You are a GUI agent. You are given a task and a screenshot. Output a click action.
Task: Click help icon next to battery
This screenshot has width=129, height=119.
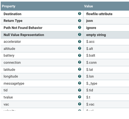pos(80,55)
